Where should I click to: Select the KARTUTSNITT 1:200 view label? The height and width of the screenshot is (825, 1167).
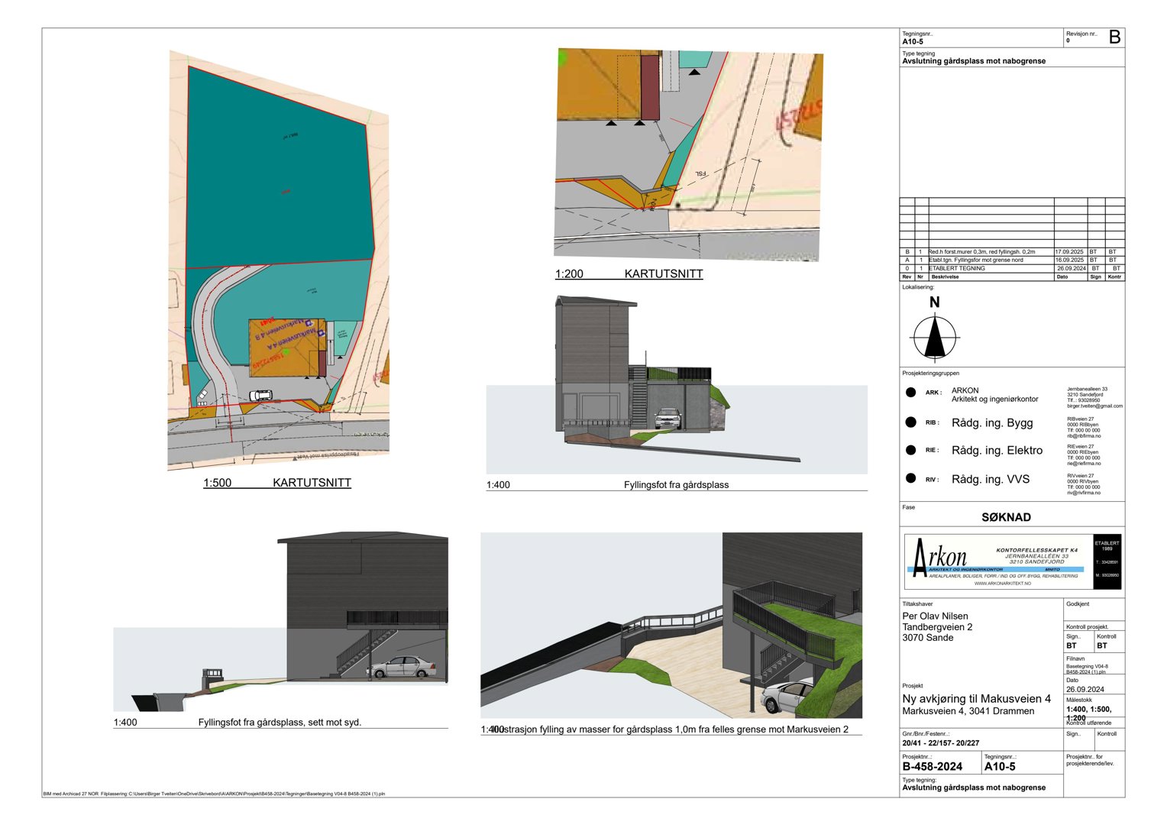[x=663, y=273]
